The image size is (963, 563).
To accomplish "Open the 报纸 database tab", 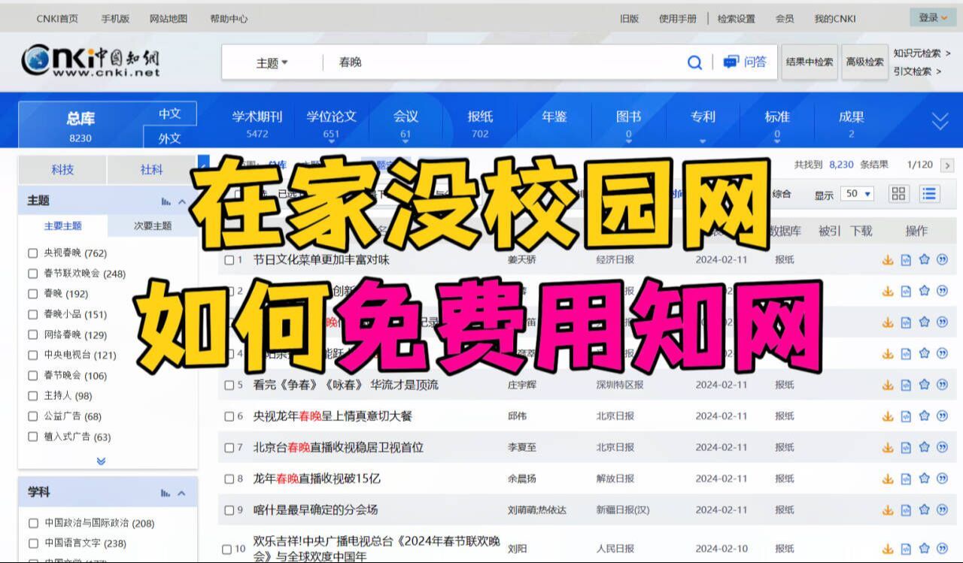I will pyautogui.click(x=480, y=123).
